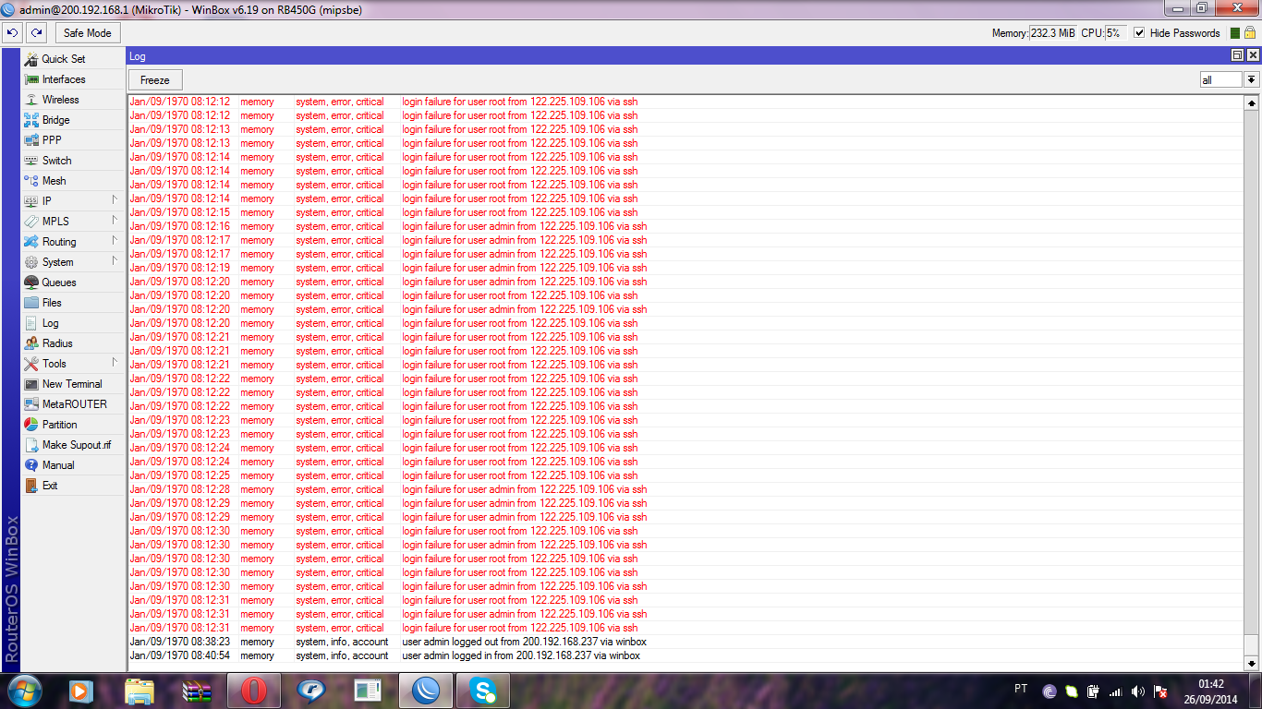Click the network signal tray icon
The height and width of the screenshot is (709, 1262).
click(x=1116, y=691)
